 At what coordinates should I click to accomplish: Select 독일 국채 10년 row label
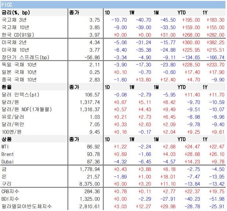point(19,65)
